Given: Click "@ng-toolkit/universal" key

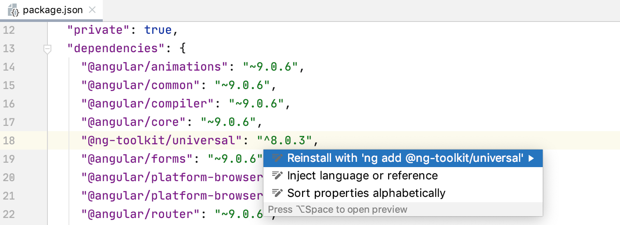Looking at the screenshot, I should click(x=162, y=140).
